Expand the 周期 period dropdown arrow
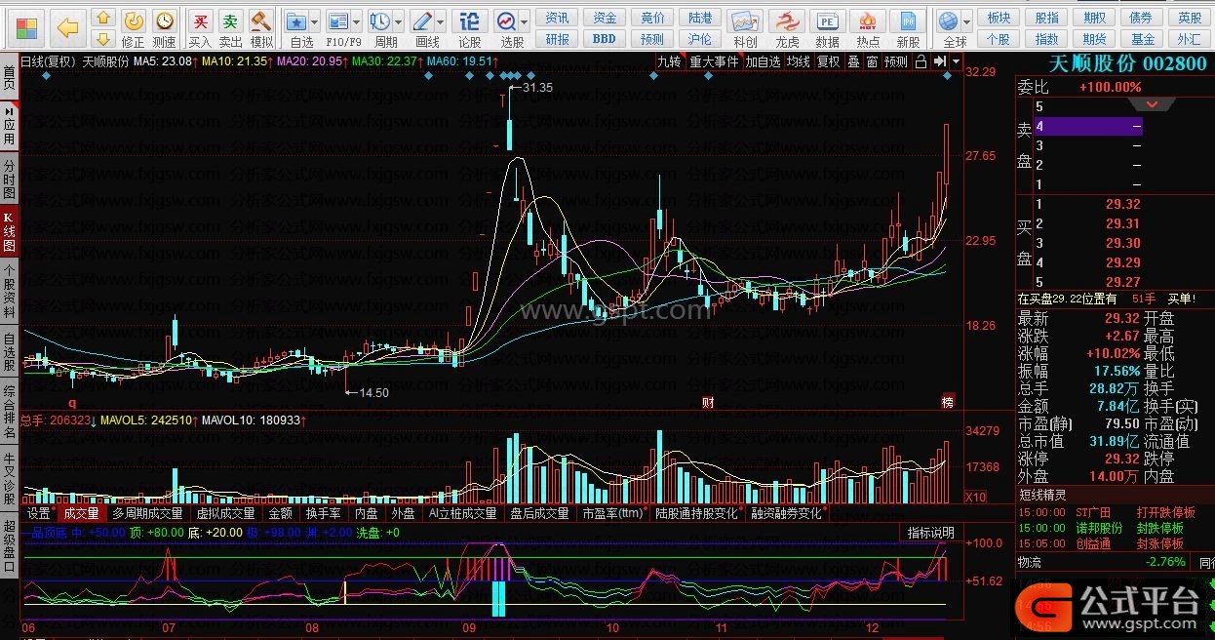This screenshot has width=1215, height=640. pos(399,21)
